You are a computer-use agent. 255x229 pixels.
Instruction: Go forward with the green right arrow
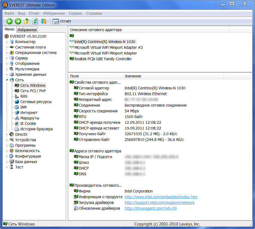click(18, 21)
